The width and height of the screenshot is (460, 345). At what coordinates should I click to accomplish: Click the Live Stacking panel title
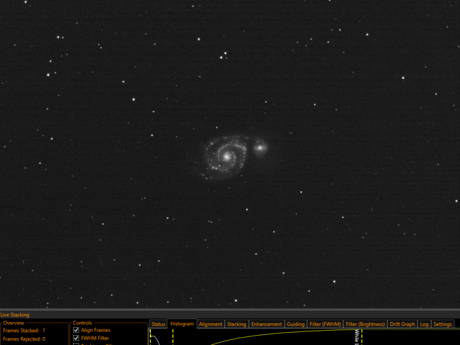tap(15, 315)
